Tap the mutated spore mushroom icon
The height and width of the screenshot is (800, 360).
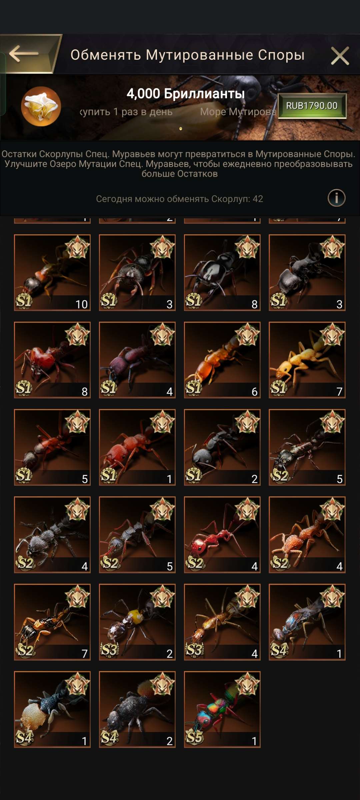(x=41, y=106)
